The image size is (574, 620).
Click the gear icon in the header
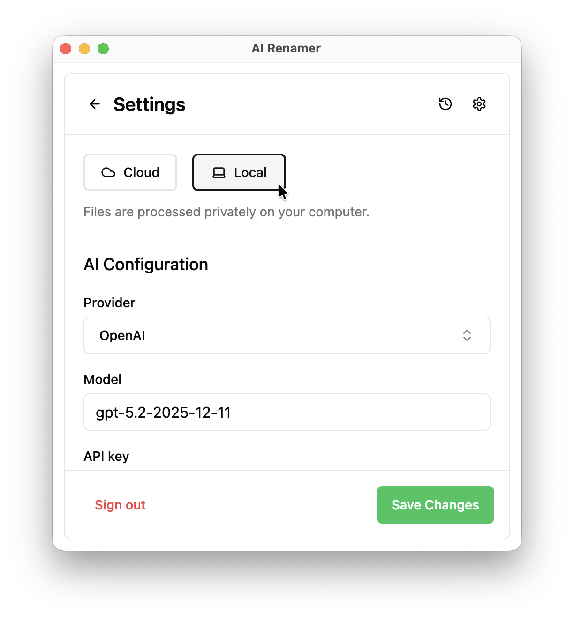click(x=479, y=104)
